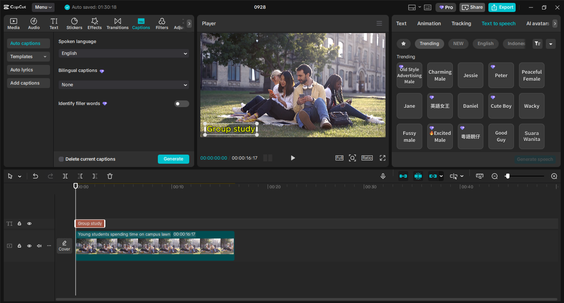
Task: Select the Filters panel
Action: (162, 23)
